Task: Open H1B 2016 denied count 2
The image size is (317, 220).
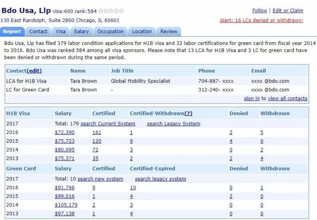Action: coord(231,133)
